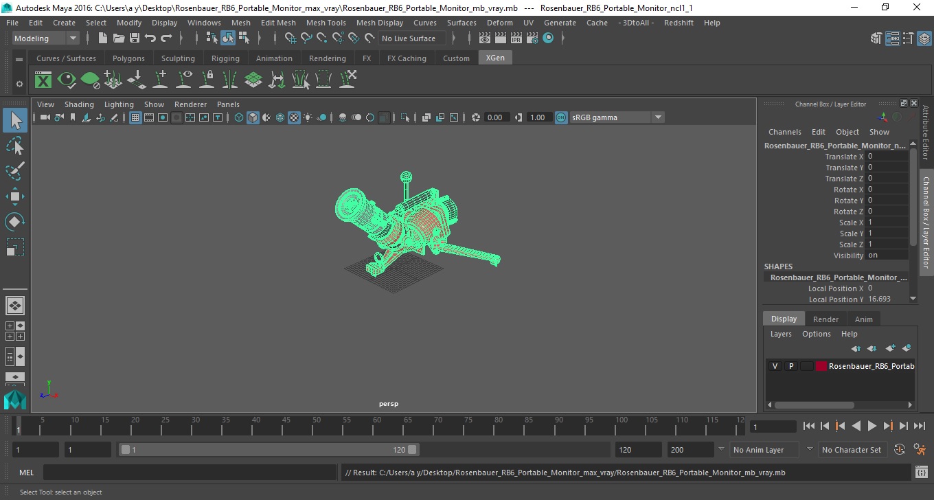Open the Script Editor icon
The image size is (934, 500).
click(922, 473)
